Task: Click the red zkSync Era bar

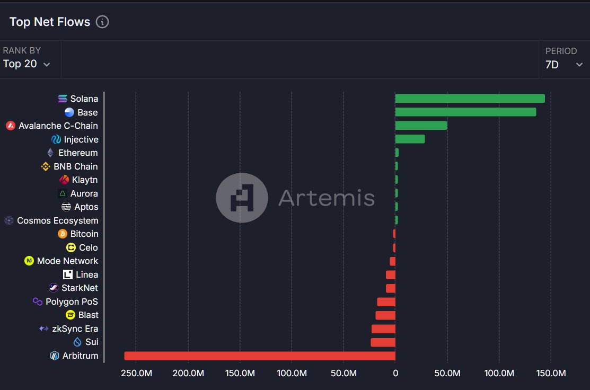Action: [383, 329]
